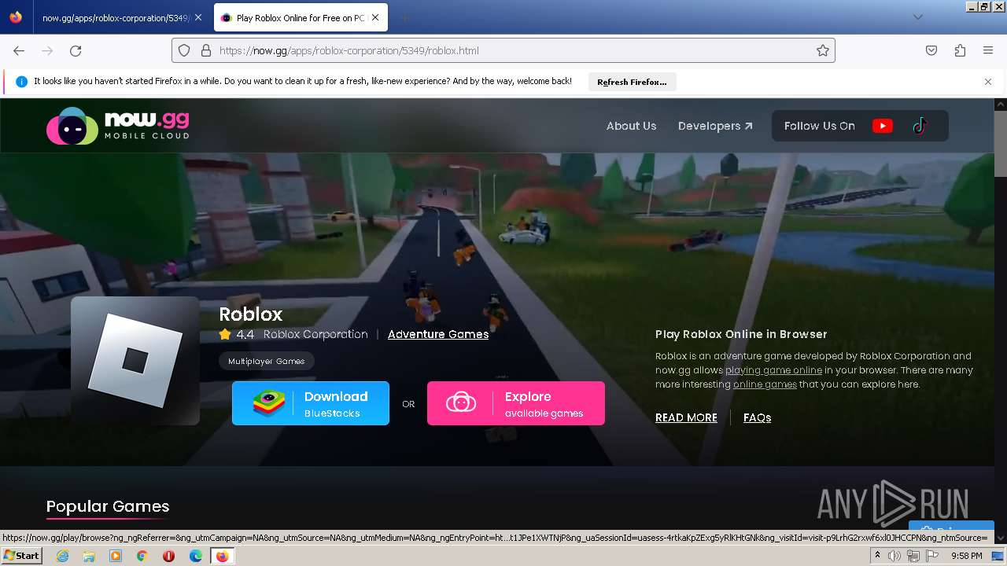
Task: Open Chrome from the taskbar
Action: 142,556
